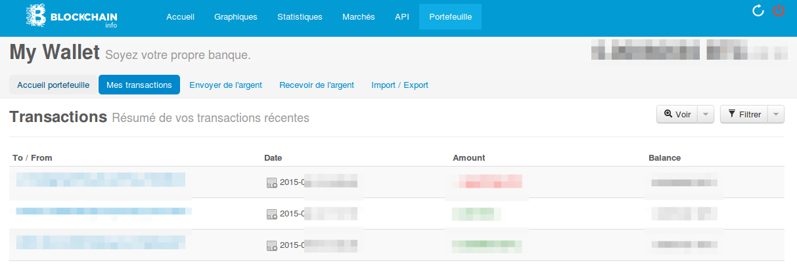
Task: Expand the Filtrer dropdown arrow
Action: pos(776,114)
